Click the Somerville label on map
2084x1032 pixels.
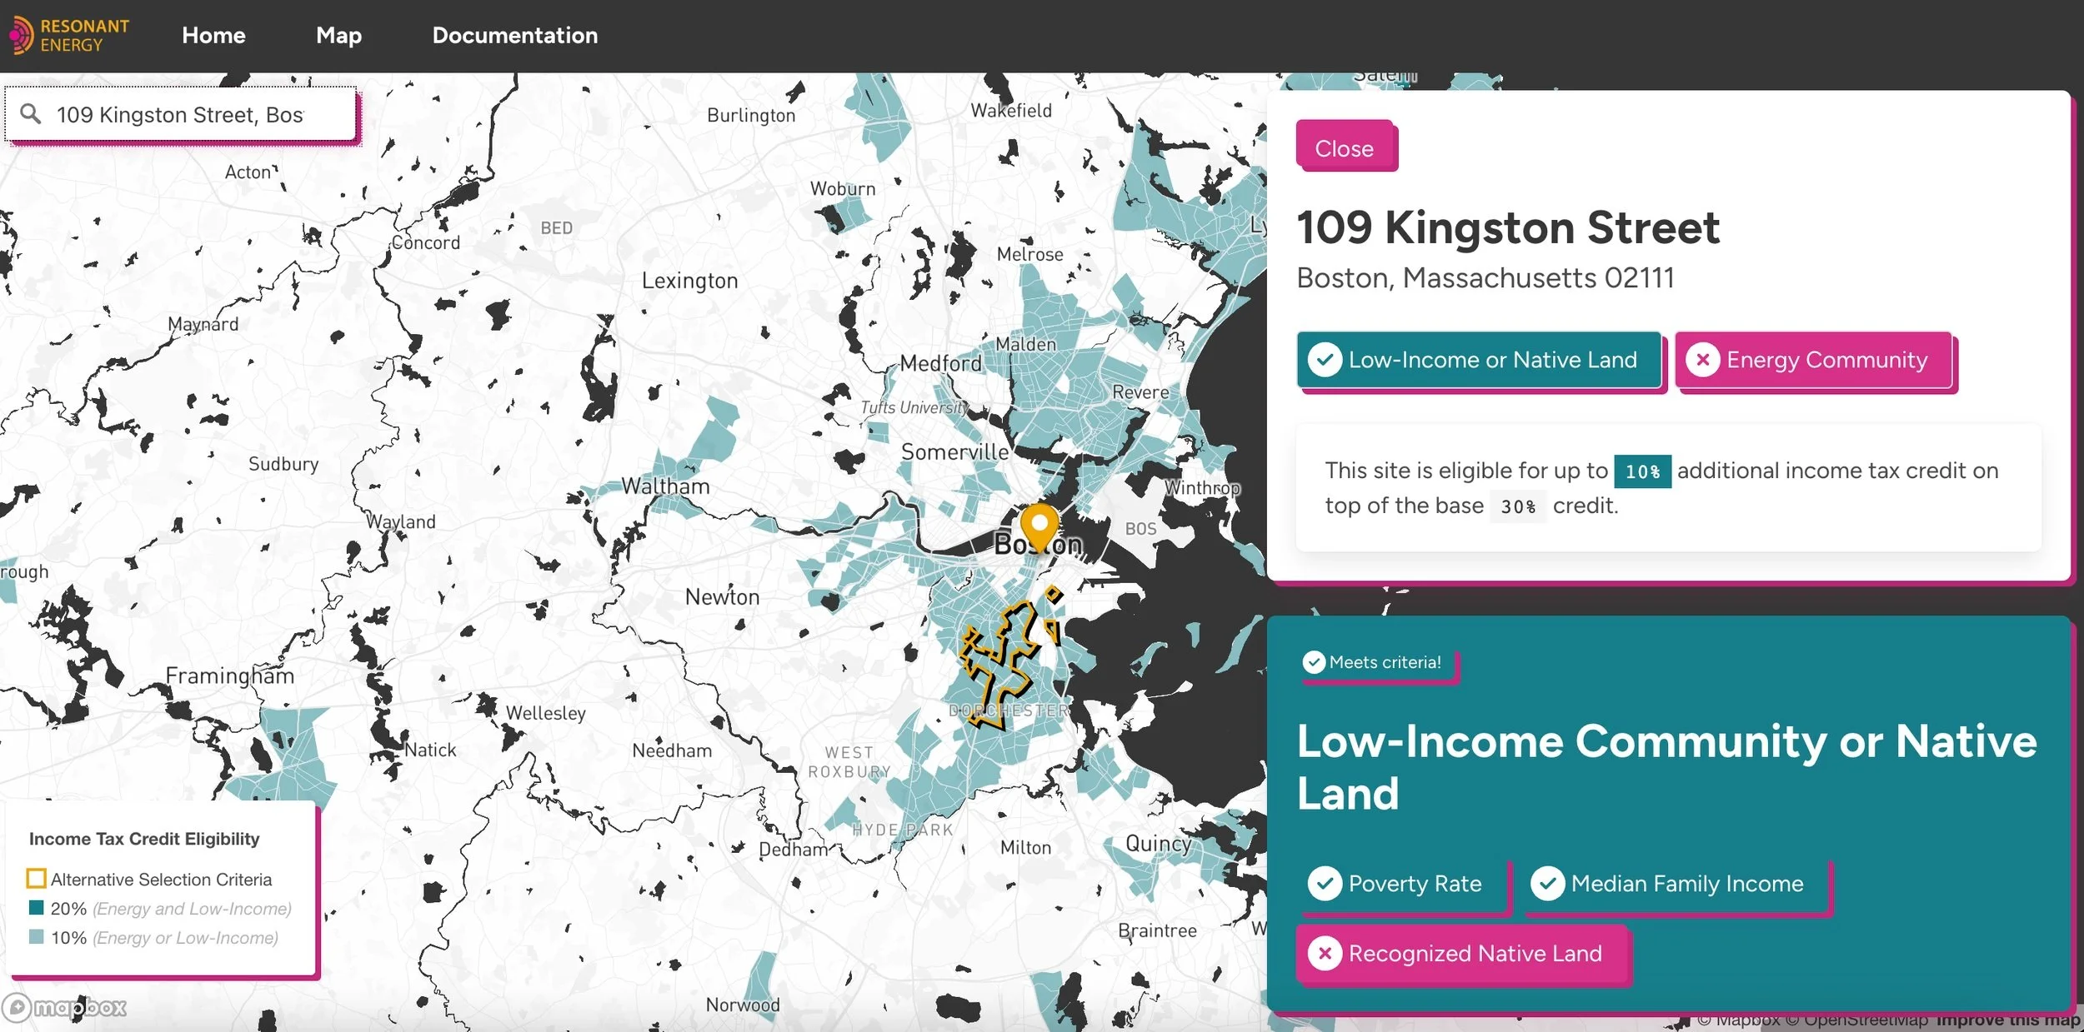[x=954, y=451]
